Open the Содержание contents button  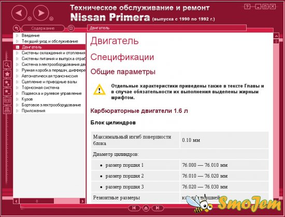(x=43, y=28)
